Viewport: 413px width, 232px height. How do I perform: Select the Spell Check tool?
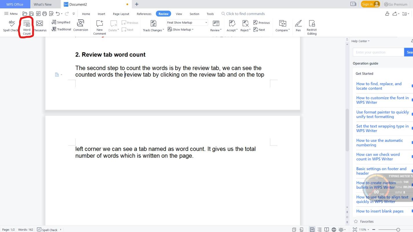pos(11,25)
